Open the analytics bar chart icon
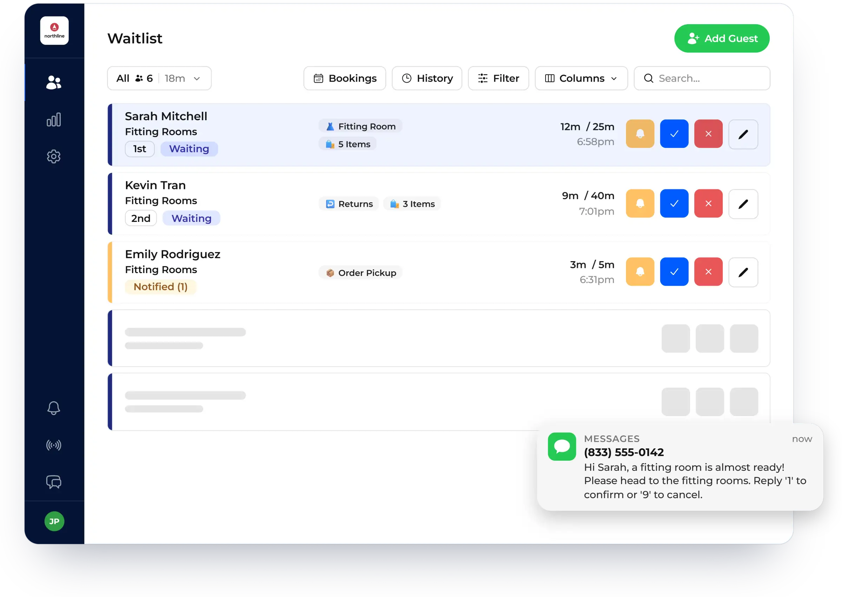 54,120
